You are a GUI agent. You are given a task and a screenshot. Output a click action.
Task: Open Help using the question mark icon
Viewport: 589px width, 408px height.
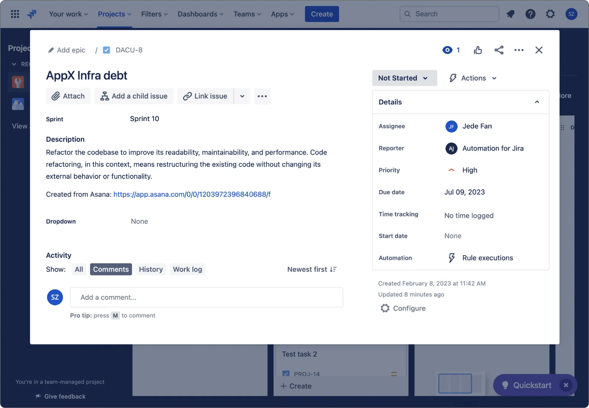pos(530,14)
